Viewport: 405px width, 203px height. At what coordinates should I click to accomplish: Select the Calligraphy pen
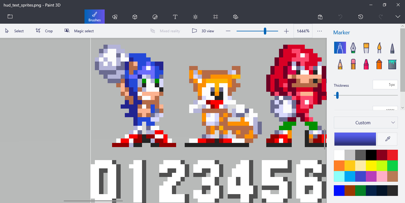[x=353, y=47]
